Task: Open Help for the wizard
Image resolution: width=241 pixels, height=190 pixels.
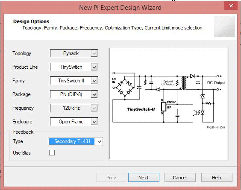Action: 217,178
